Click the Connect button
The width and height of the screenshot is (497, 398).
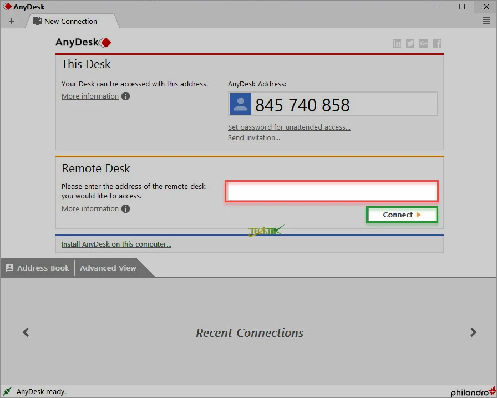coord(402,215)
